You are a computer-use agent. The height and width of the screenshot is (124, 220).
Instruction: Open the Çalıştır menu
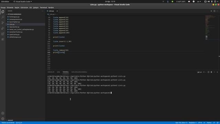click(36, 8)
